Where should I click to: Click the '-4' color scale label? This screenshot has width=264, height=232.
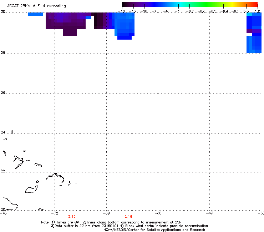tap(166, 11)
